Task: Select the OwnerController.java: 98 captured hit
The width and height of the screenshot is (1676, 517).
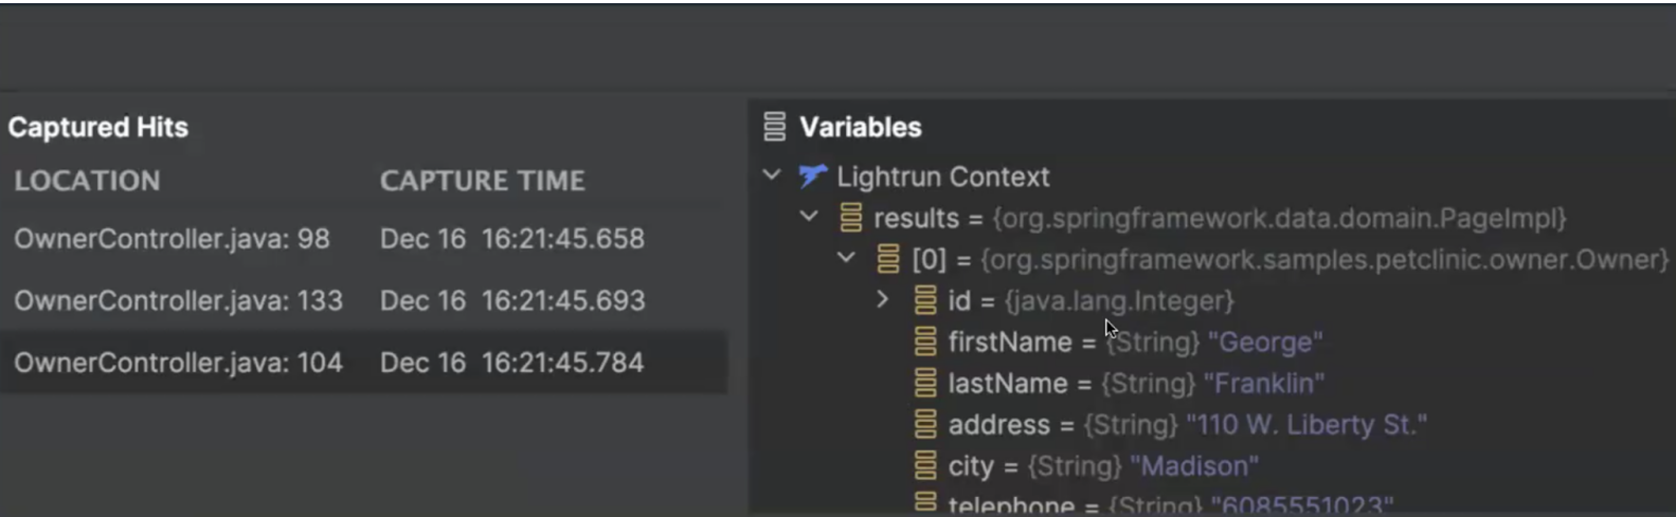Action: 172,238
